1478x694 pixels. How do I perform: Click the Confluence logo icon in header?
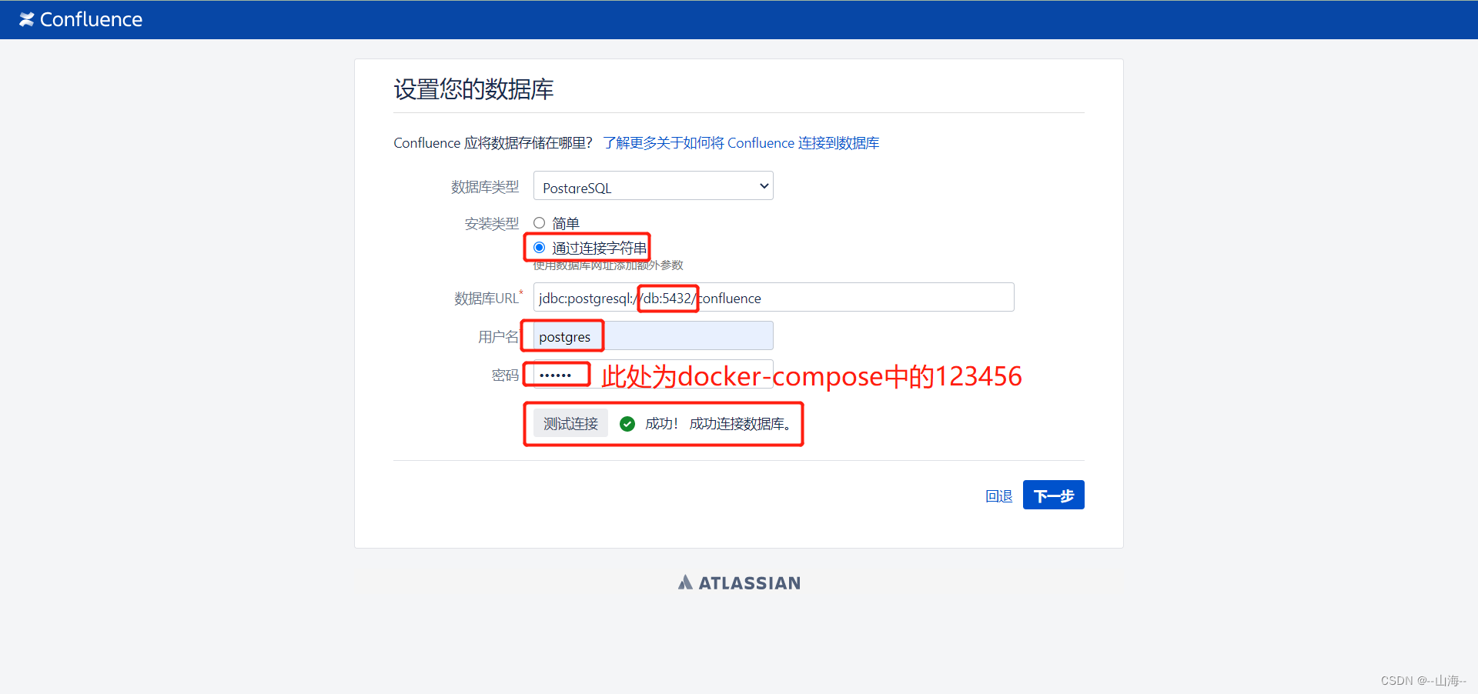click(27, 19)
